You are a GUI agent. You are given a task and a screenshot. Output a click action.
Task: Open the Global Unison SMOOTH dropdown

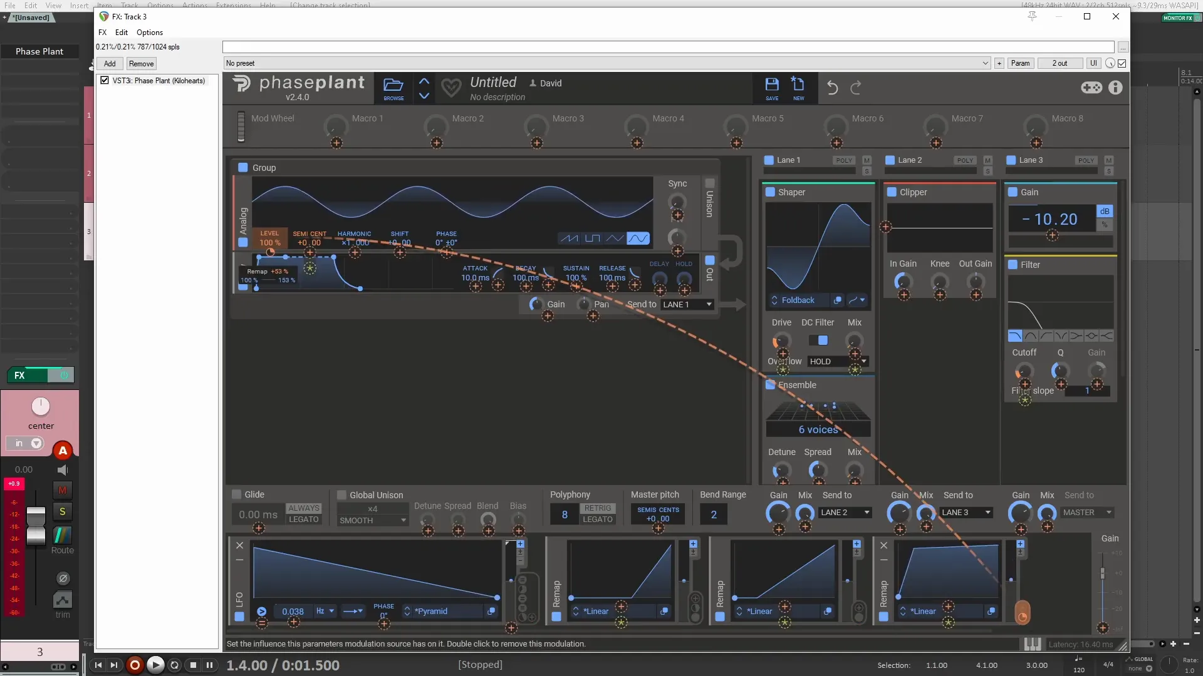[373, 521]
